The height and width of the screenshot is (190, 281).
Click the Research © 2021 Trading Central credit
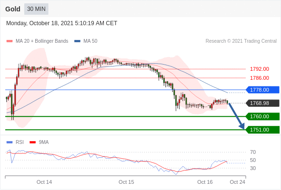241,41
